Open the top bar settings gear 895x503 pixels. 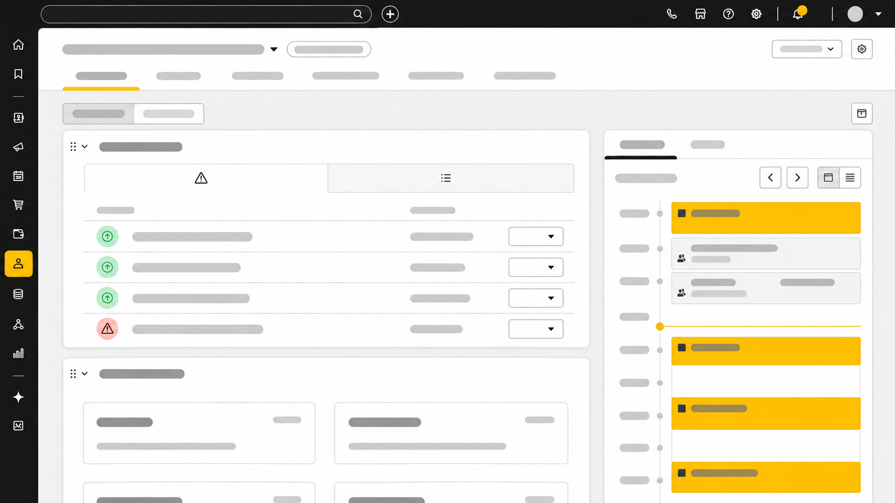click(756, 14)
